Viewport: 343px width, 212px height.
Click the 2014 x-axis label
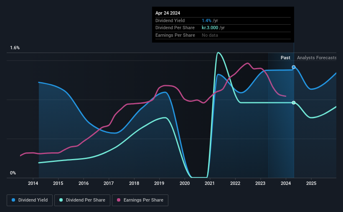[x=33, y=183]
